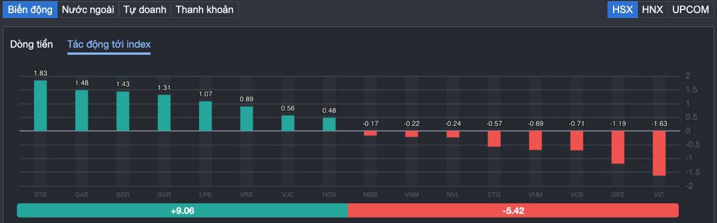This screenshot has width=717, height=223.
Task: Click the LPB ticker label
Action: 206,195
